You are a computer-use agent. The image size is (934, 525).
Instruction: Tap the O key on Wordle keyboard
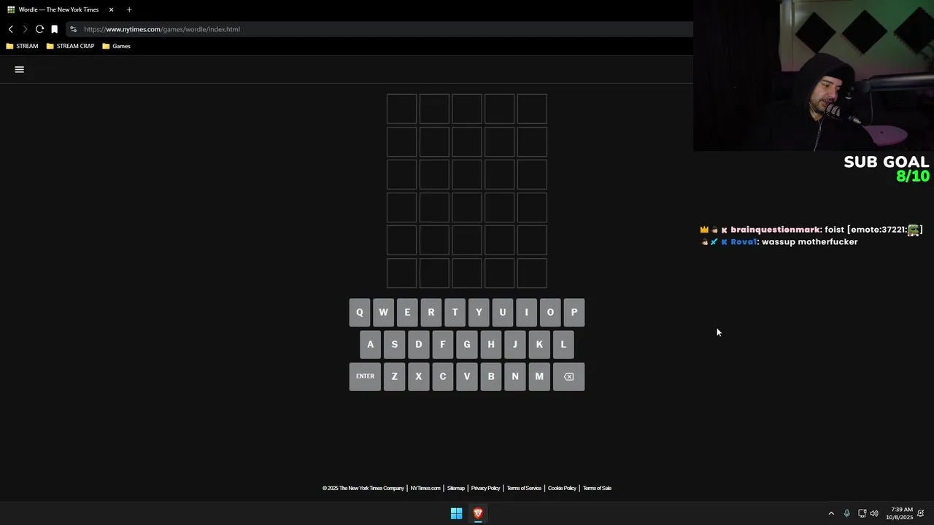click(x=550, y=312)
